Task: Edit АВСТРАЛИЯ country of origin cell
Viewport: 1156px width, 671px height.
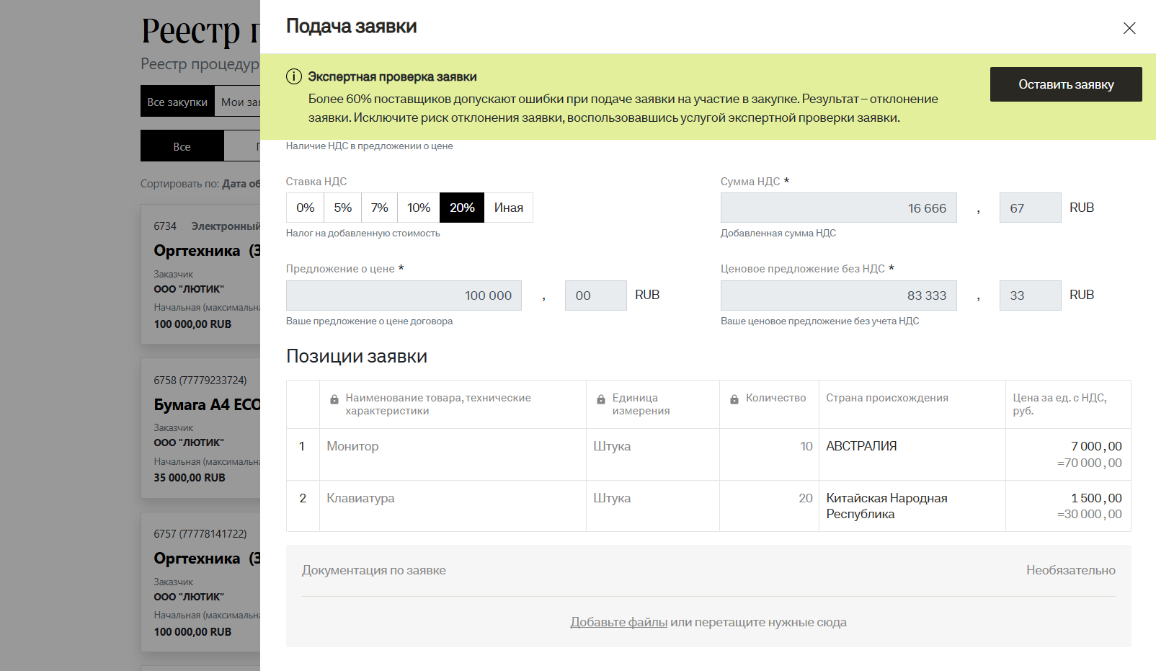Action: pos(912,447)
